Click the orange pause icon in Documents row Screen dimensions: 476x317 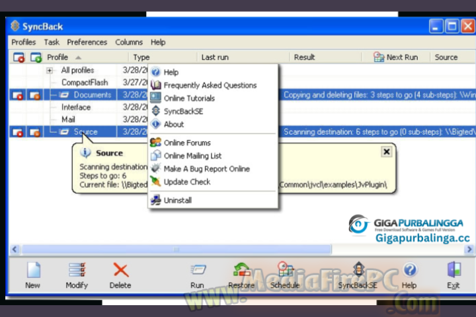(x=34, y=95)
